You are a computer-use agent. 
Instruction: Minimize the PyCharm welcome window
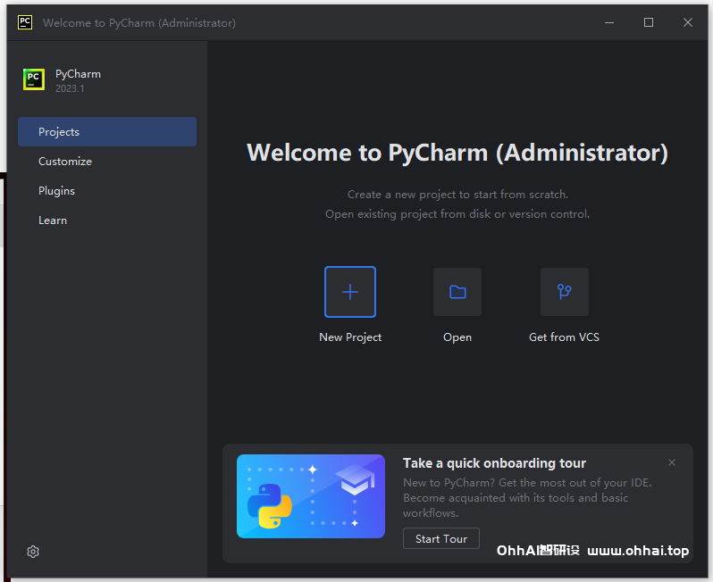coord(609,22)
